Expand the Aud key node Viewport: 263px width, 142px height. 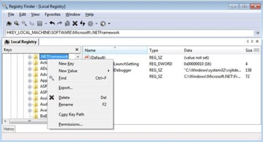pos(30,105)
